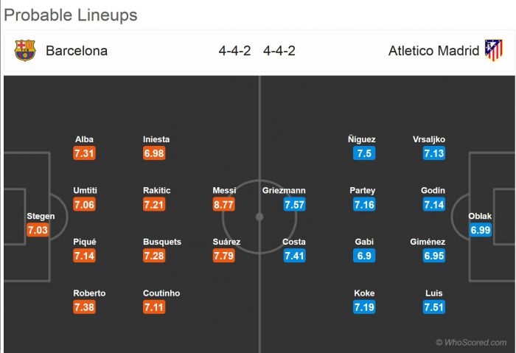Select Messi's 8.77 rating badge
The image size is (516, 353).
(x=223, y=205)
